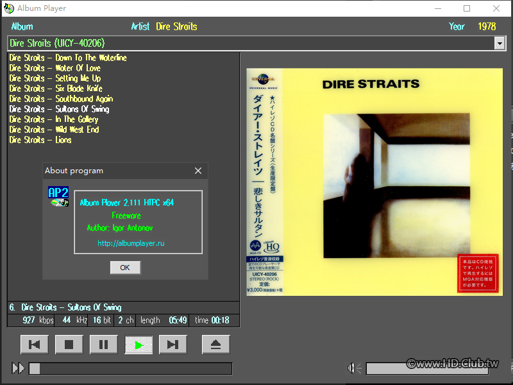Image resolution: width=513 pixels, height=385 pixels.
Task: Select track Southbound Again
Action: pyautogui.click(x=61, y=99)
